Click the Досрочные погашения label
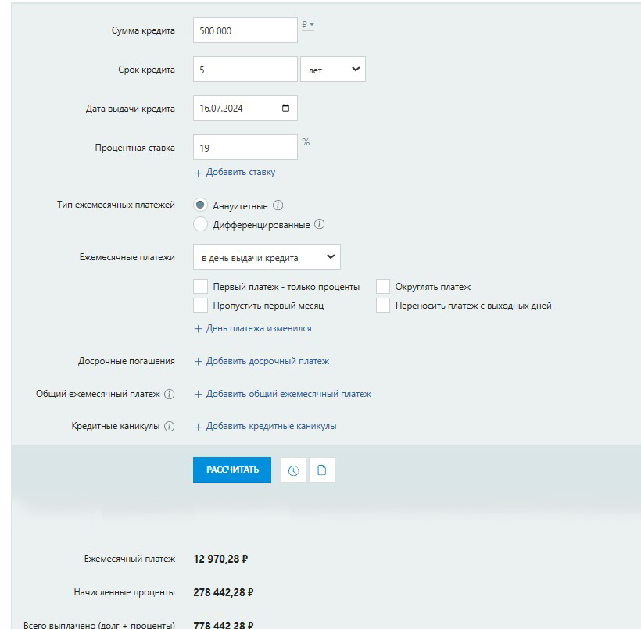Image resolution: width=641 pixels, height=629 pixels. pos(127,361)
